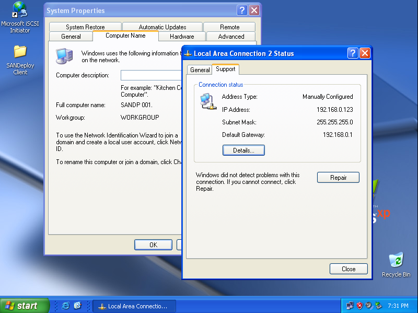Image resolution: width=418 pixels, height=313 pixels.
Task: Click the network connection tray icon
Action: coord(350,306)
